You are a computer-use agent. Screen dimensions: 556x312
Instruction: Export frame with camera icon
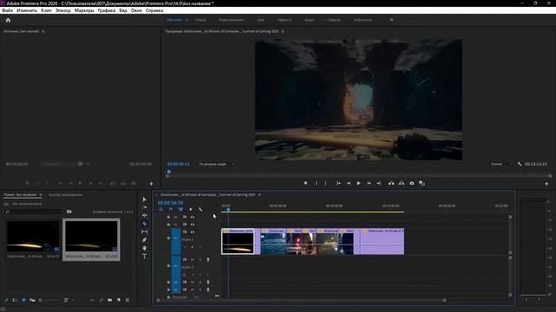412,183
